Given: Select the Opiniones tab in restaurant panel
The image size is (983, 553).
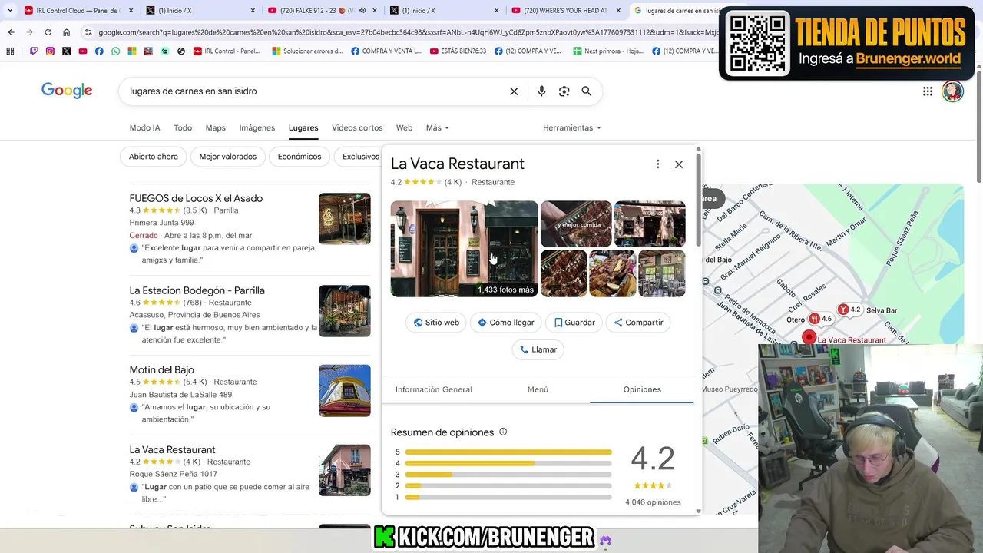Looking at the screenshot, I should point(642,389).
